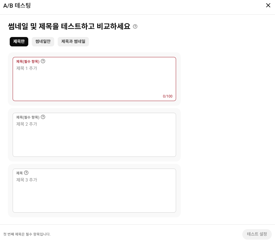Switch to the 제목과 썸네일 tab
The image size is (275, 242).
(x=73, y=42)
